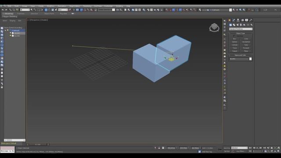Toggle Window/Crossing selection mode
Screen dimensions: 281x158
coord(42,10)
